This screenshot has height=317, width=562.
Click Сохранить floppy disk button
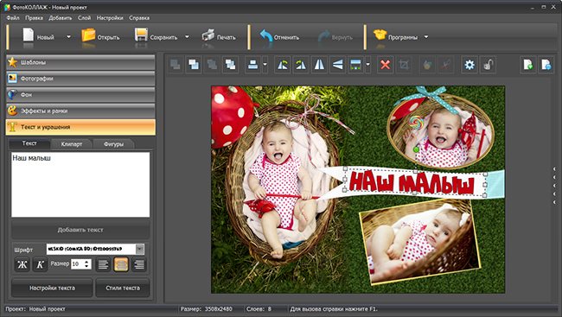click(x=156, y=36)
